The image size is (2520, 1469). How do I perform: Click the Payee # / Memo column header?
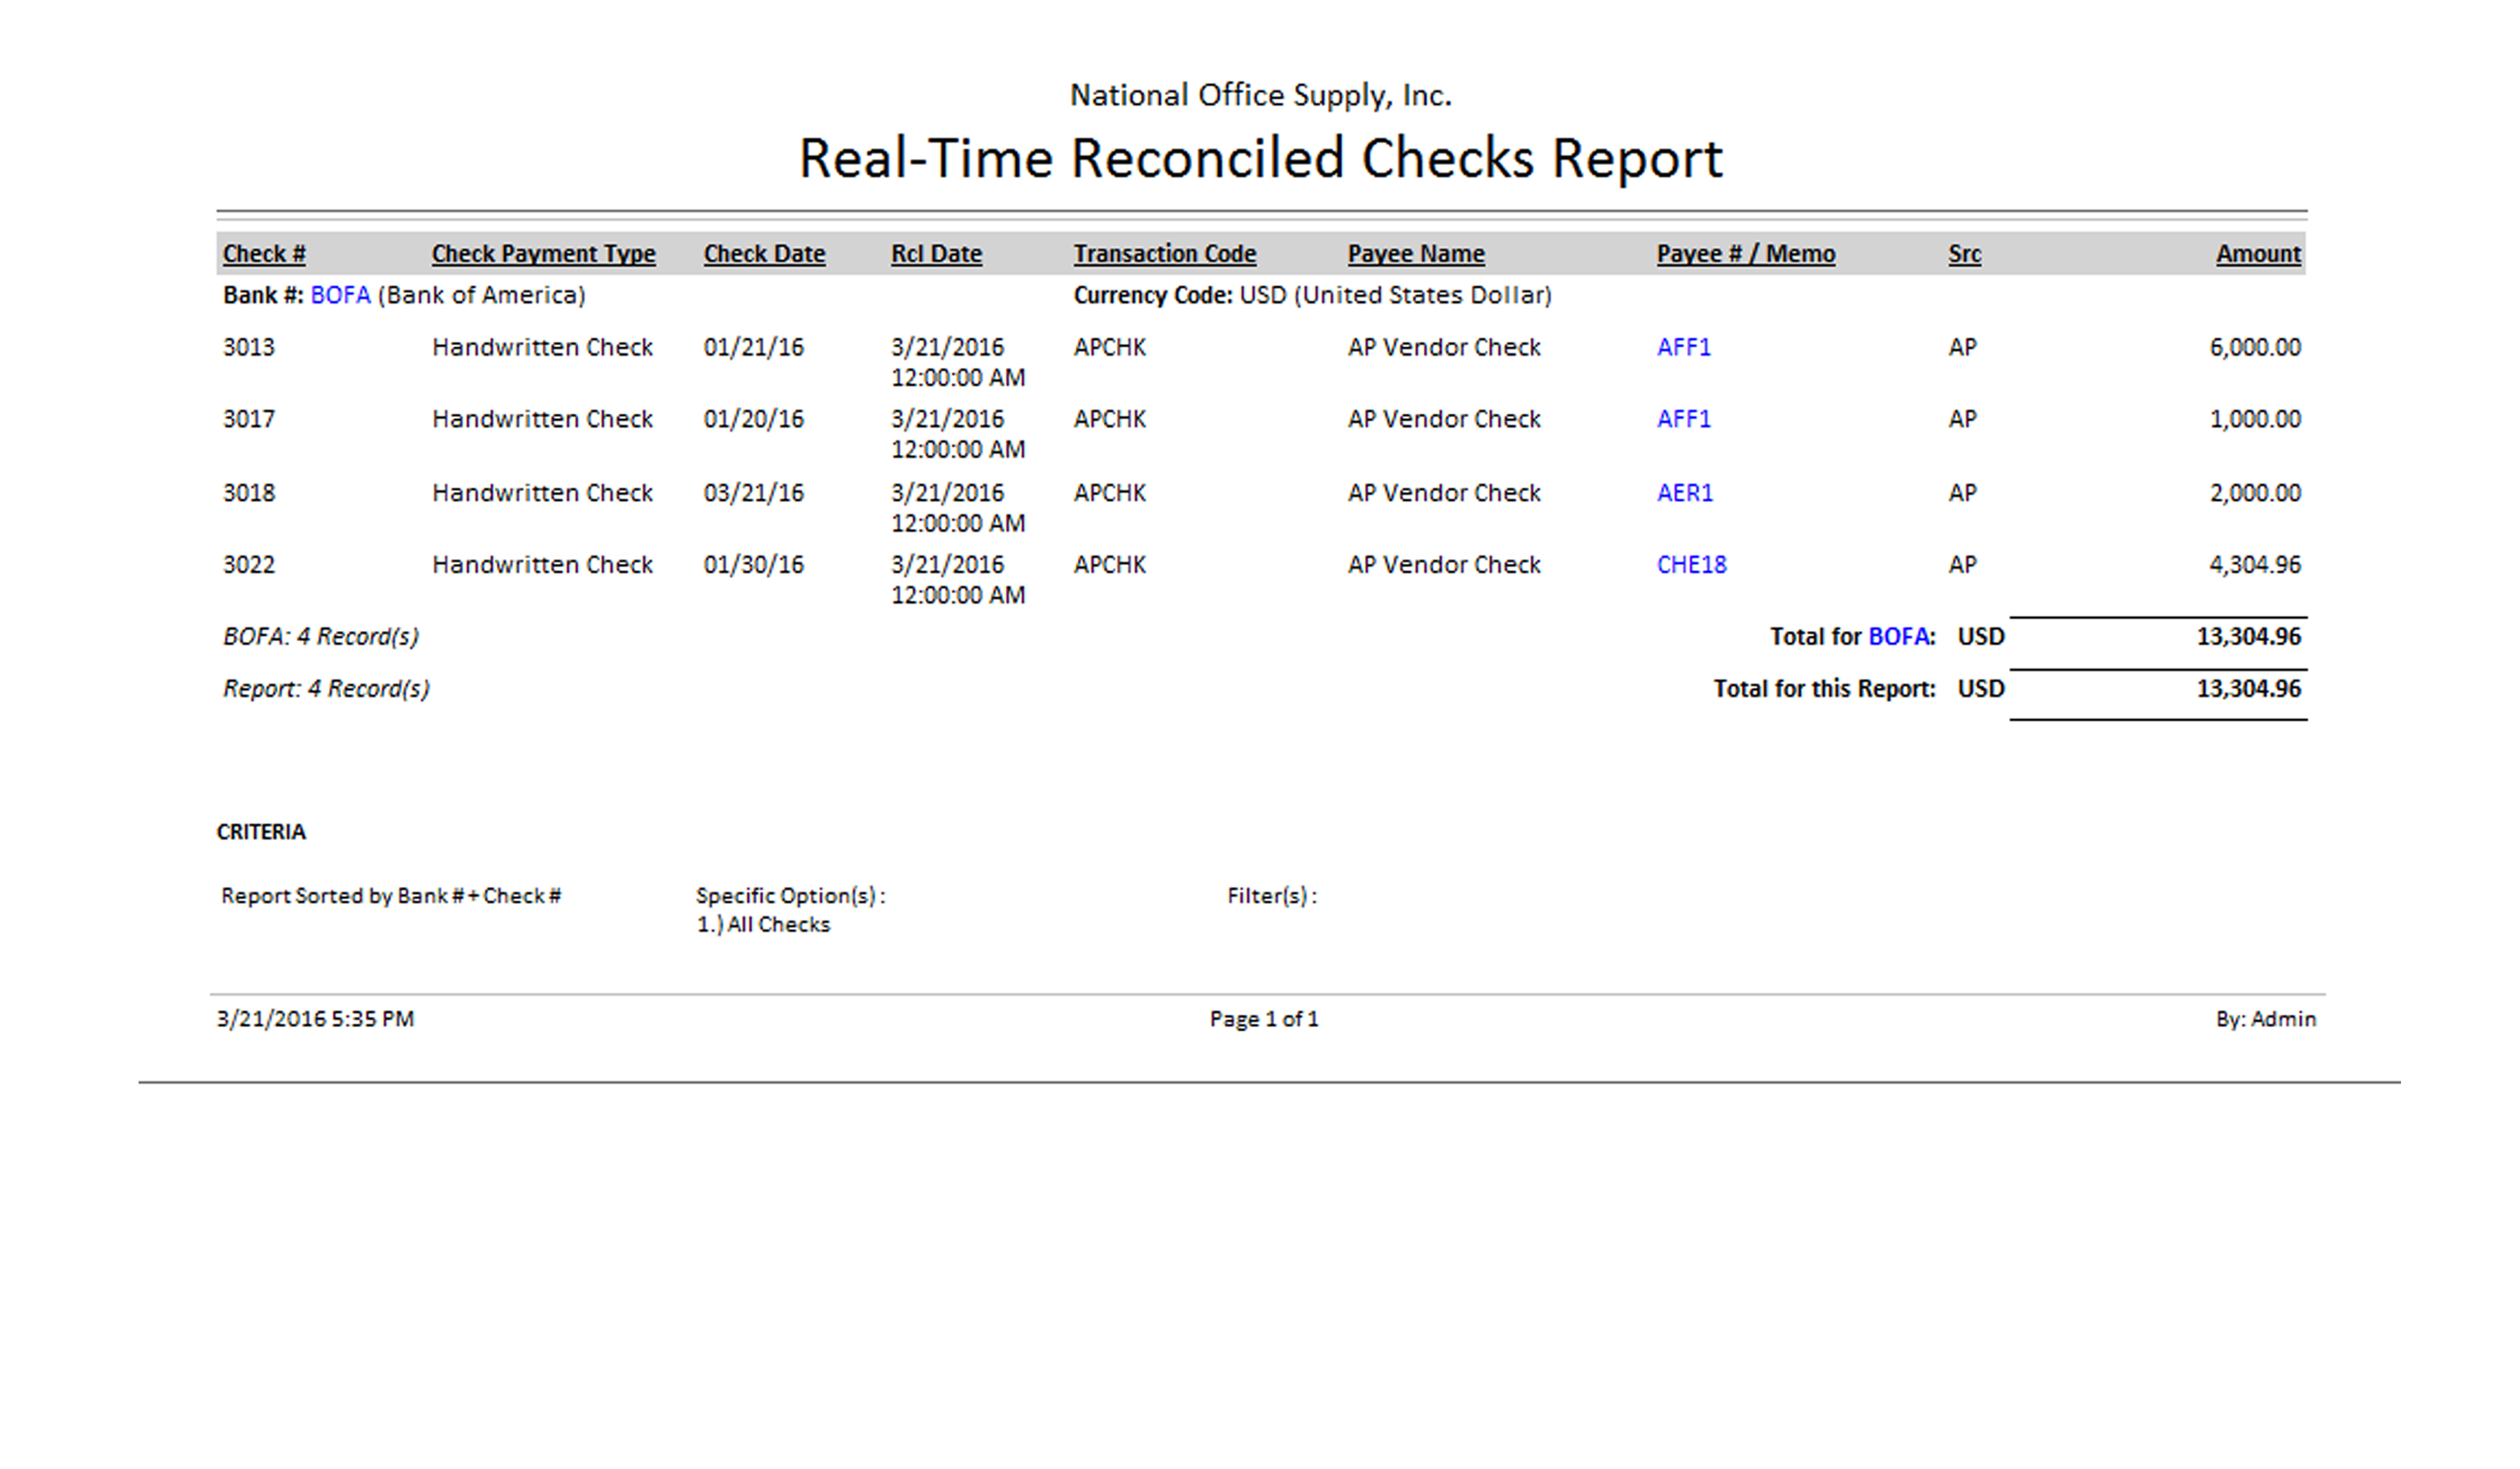point(1745,254)
